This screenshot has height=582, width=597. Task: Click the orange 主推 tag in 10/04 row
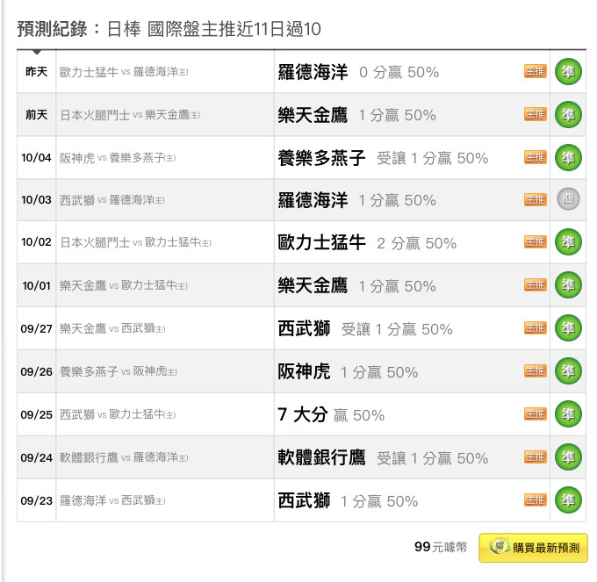536,157
